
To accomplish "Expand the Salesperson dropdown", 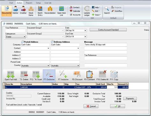I will [25, 37].
